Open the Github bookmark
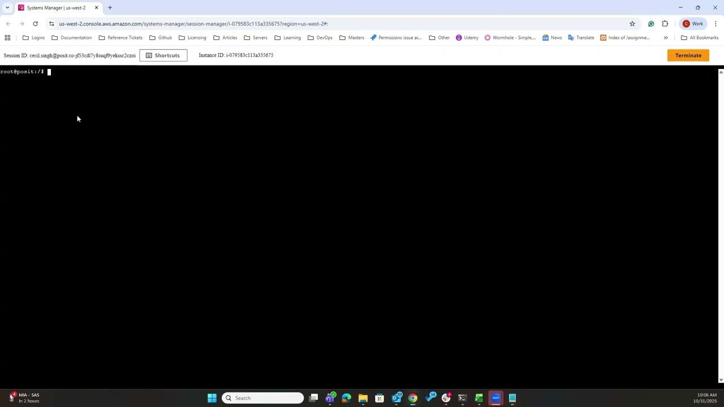The width and height of the screenshot is (724, 407). (161, 37)
